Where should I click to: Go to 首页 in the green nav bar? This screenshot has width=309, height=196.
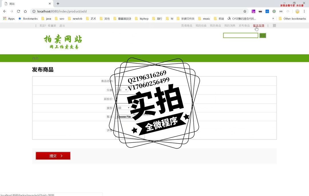click(x=35, y=58)
